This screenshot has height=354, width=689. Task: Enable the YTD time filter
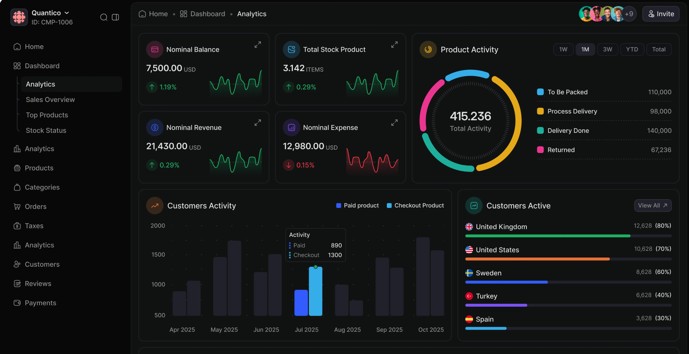point(632,49)
